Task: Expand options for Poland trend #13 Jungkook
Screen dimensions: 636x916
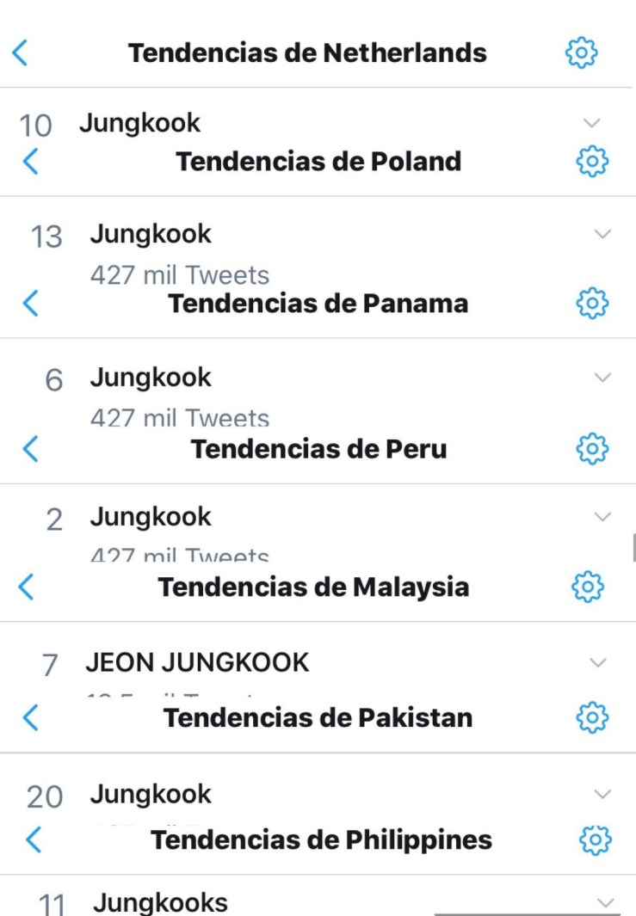Action: [602, 233]
